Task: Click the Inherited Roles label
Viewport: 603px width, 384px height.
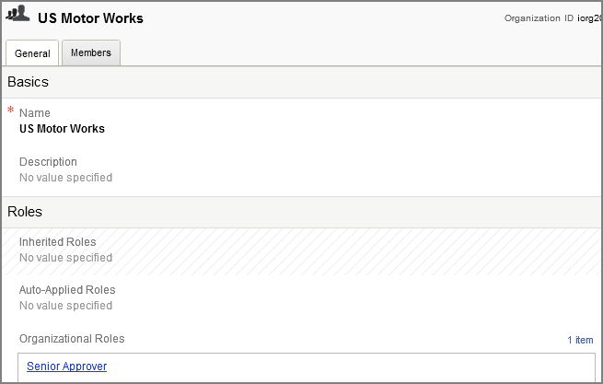Action: tap(58, 241)
